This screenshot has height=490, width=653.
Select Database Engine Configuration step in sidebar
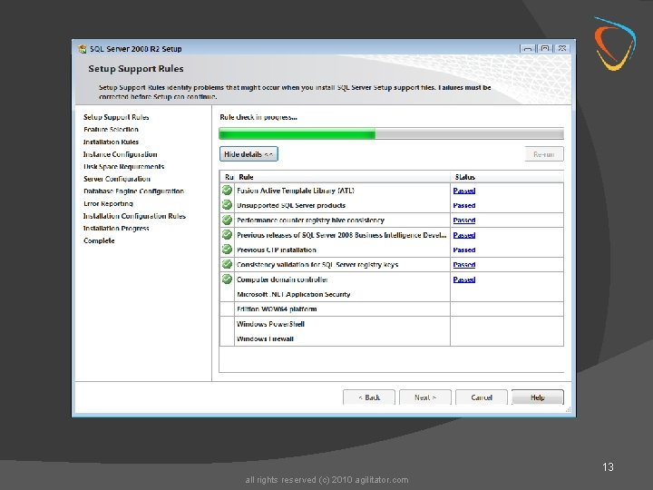[x=133, y=191]
